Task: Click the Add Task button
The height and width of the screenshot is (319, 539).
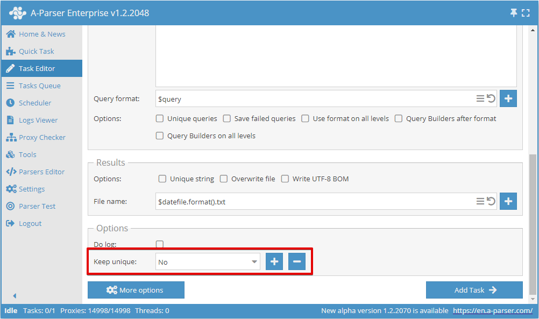Action: click(x=474, y=290)
